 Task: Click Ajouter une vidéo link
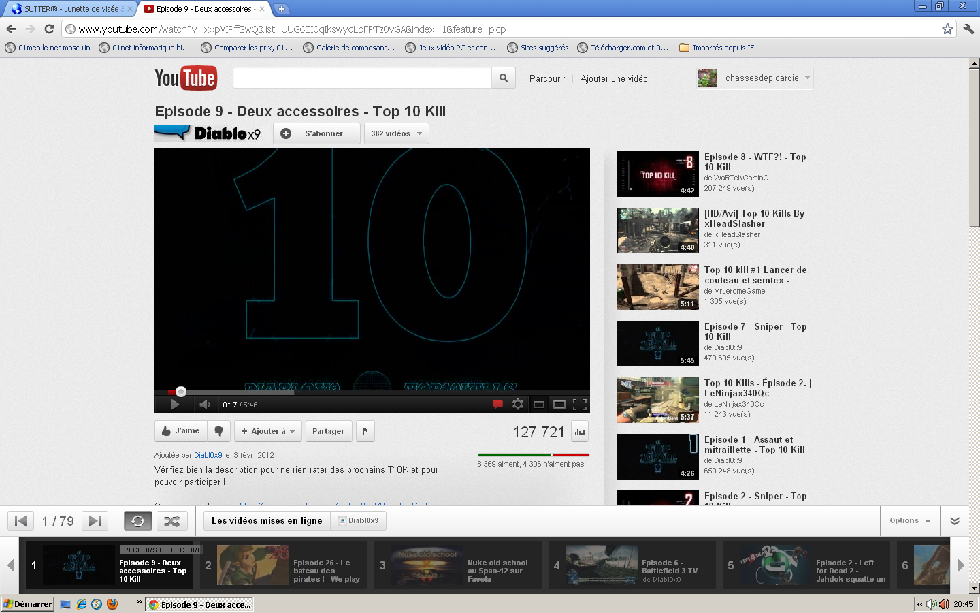coord(614,79)
